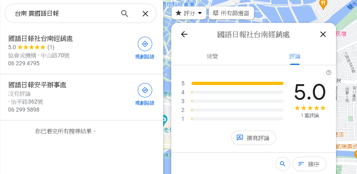This screenshot has width=357, height=174.
Task: Click 撰寫評論 to write a review
Action: pyautogui.click(x=254, y=138)
